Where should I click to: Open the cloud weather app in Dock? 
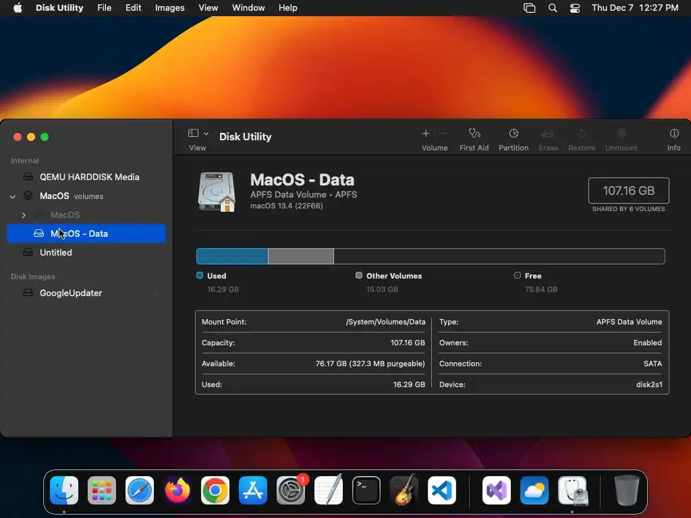[534, 490]
